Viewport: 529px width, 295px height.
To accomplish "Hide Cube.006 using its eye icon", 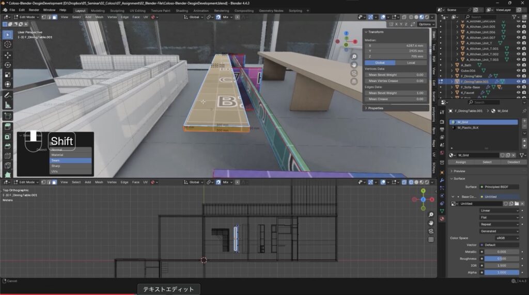I will point(519,70).
